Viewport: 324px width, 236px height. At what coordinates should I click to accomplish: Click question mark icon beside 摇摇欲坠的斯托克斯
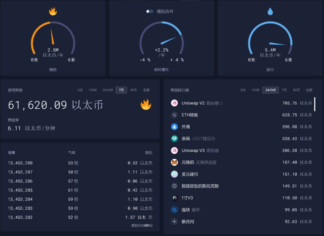[x=174, y=186]
